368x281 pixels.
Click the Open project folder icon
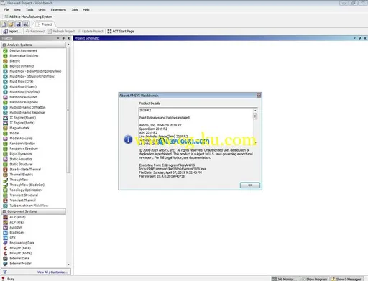coord(11,24)
